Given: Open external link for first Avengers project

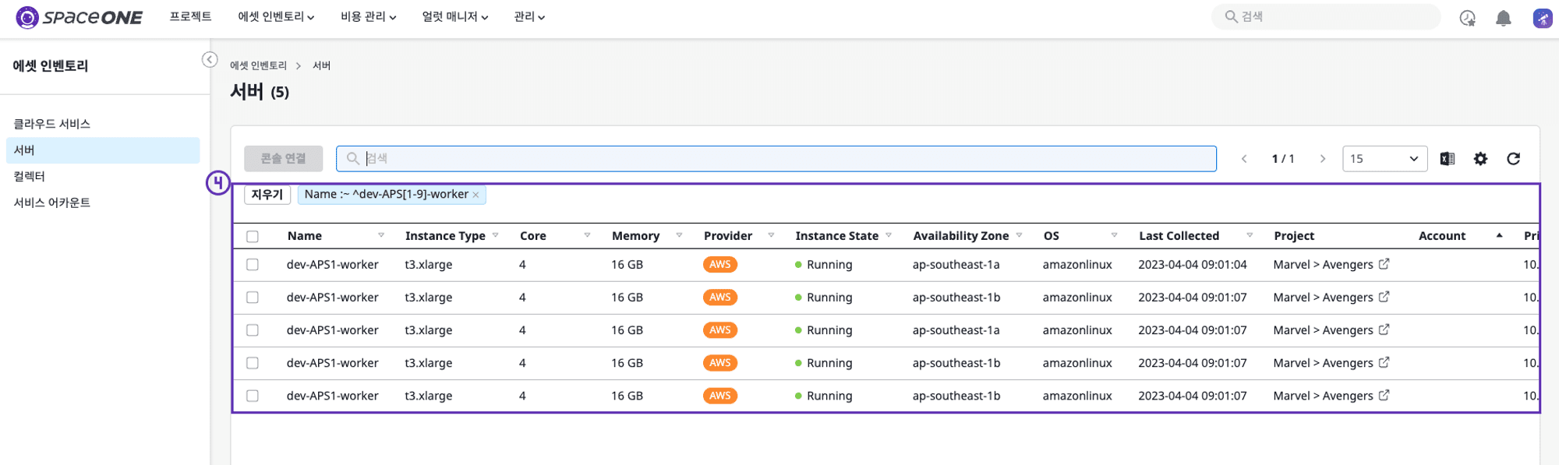Looking at the screenshot, I should pos(1384,264).
